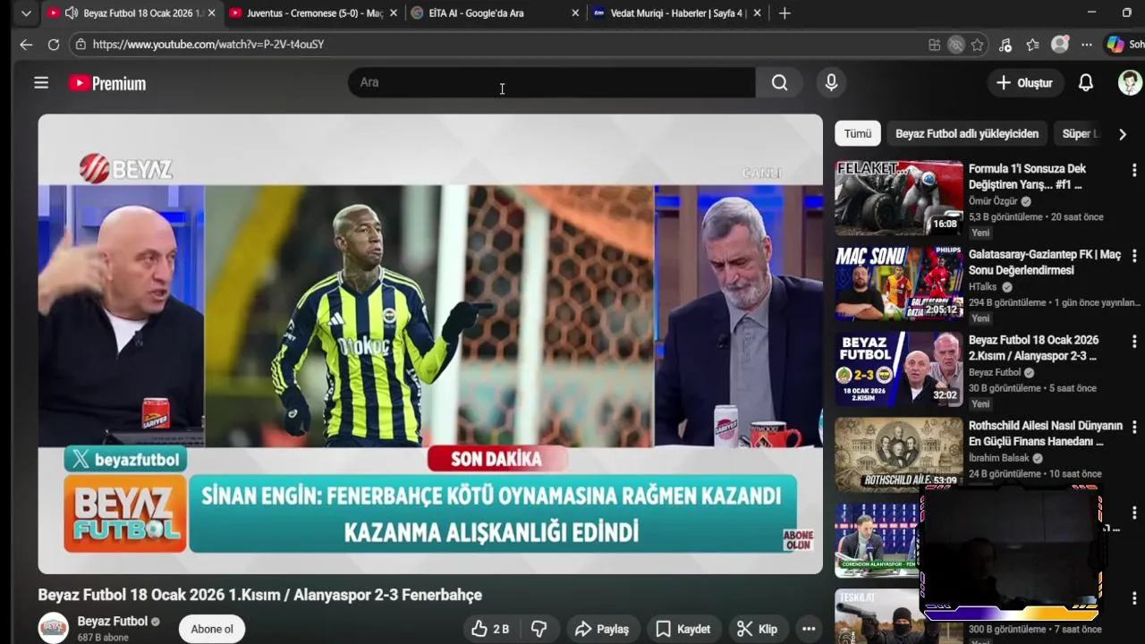Open browser settings and more menu
Viewport: 1145px width, 644px height.
coord(1087,45)
